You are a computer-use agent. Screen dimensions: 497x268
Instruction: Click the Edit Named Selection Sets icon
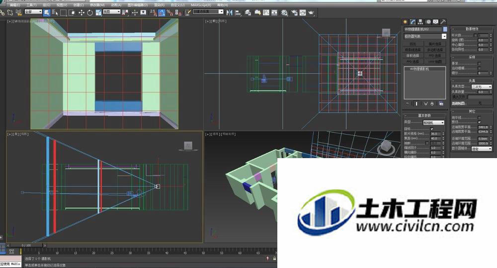pos(188,12)
